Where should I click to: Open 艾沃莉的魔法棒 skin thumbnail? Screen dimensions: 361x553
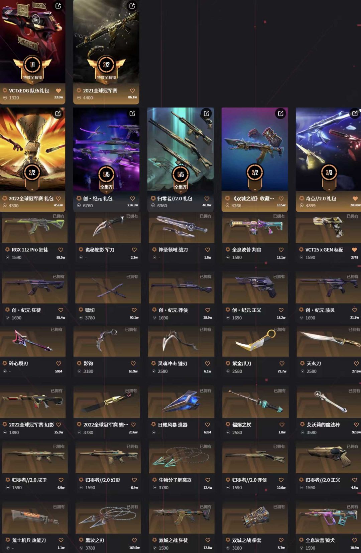point(329,401)
